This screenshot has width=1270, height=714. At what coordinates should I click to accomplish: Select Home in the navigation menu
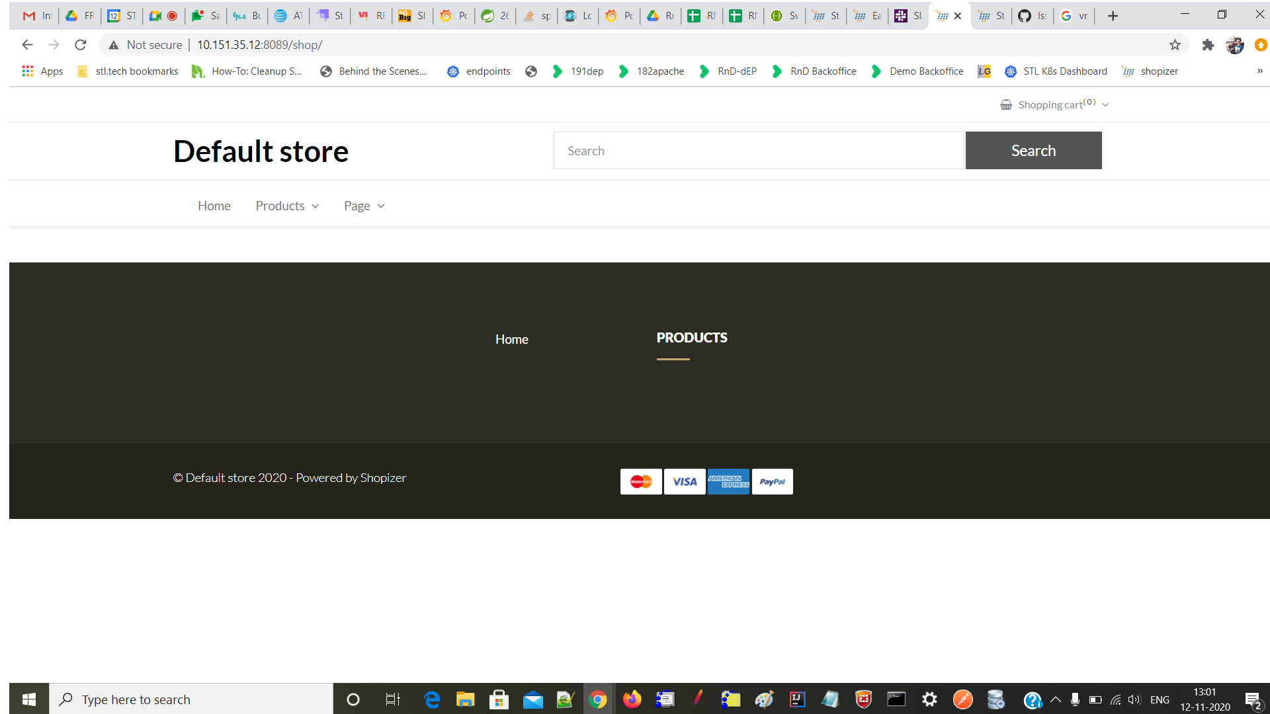(214, 206)
